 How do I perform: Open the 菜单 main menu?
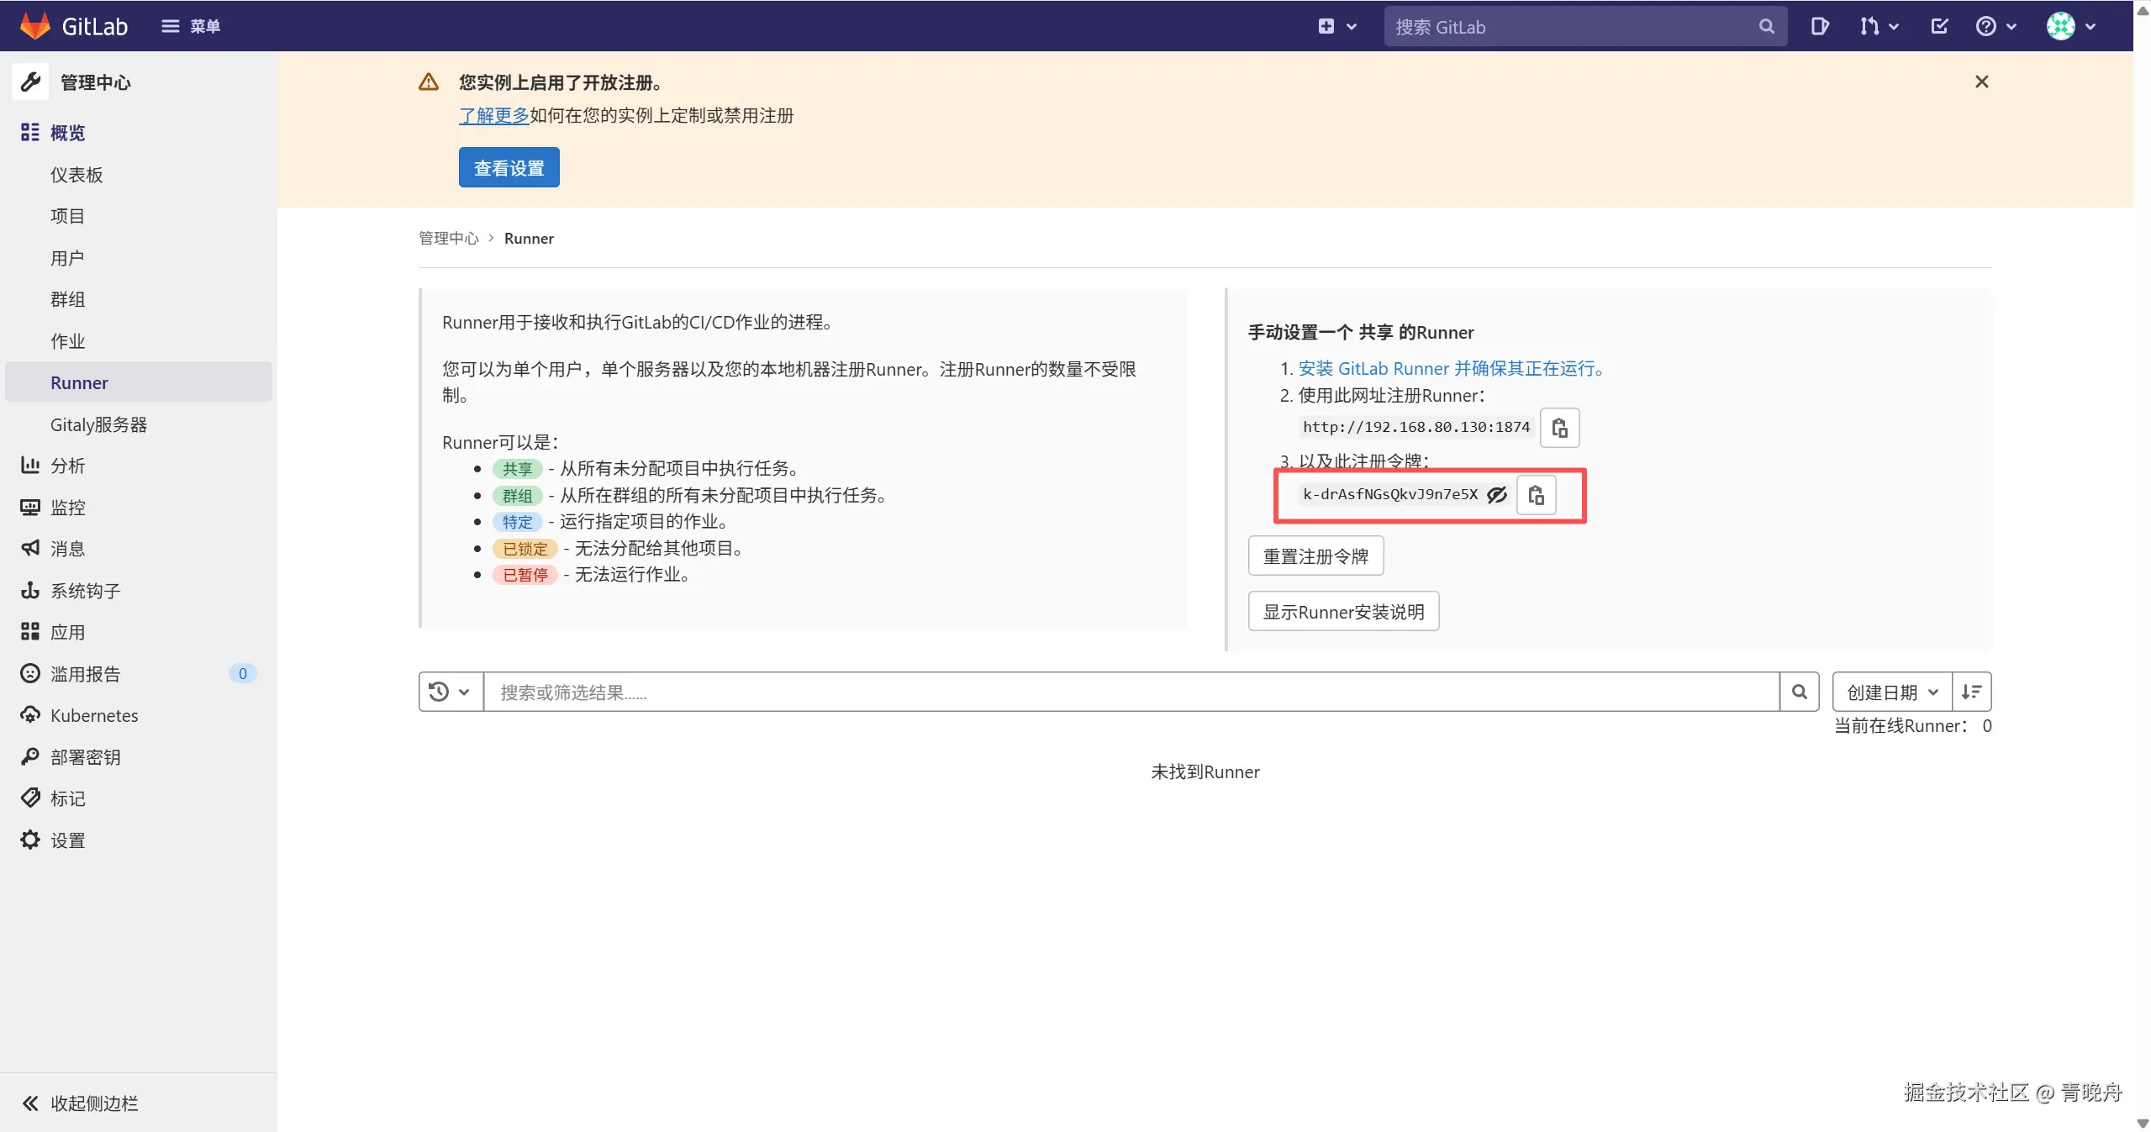[x=191, y=26]
